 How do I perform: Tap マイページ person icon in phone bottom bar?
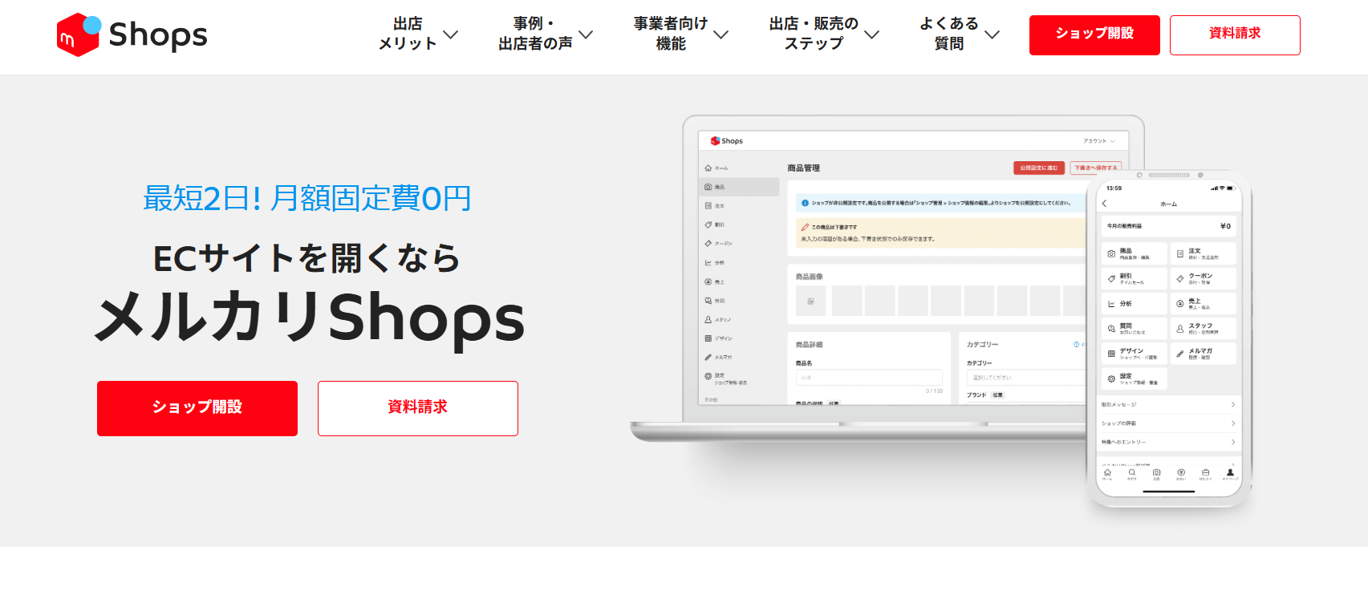point(1230,474)
